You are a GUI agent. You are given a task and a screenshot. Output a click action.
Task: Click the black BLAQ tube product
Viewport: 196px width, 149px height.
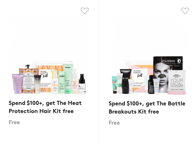pyautogui.click(x=125, y=81)
